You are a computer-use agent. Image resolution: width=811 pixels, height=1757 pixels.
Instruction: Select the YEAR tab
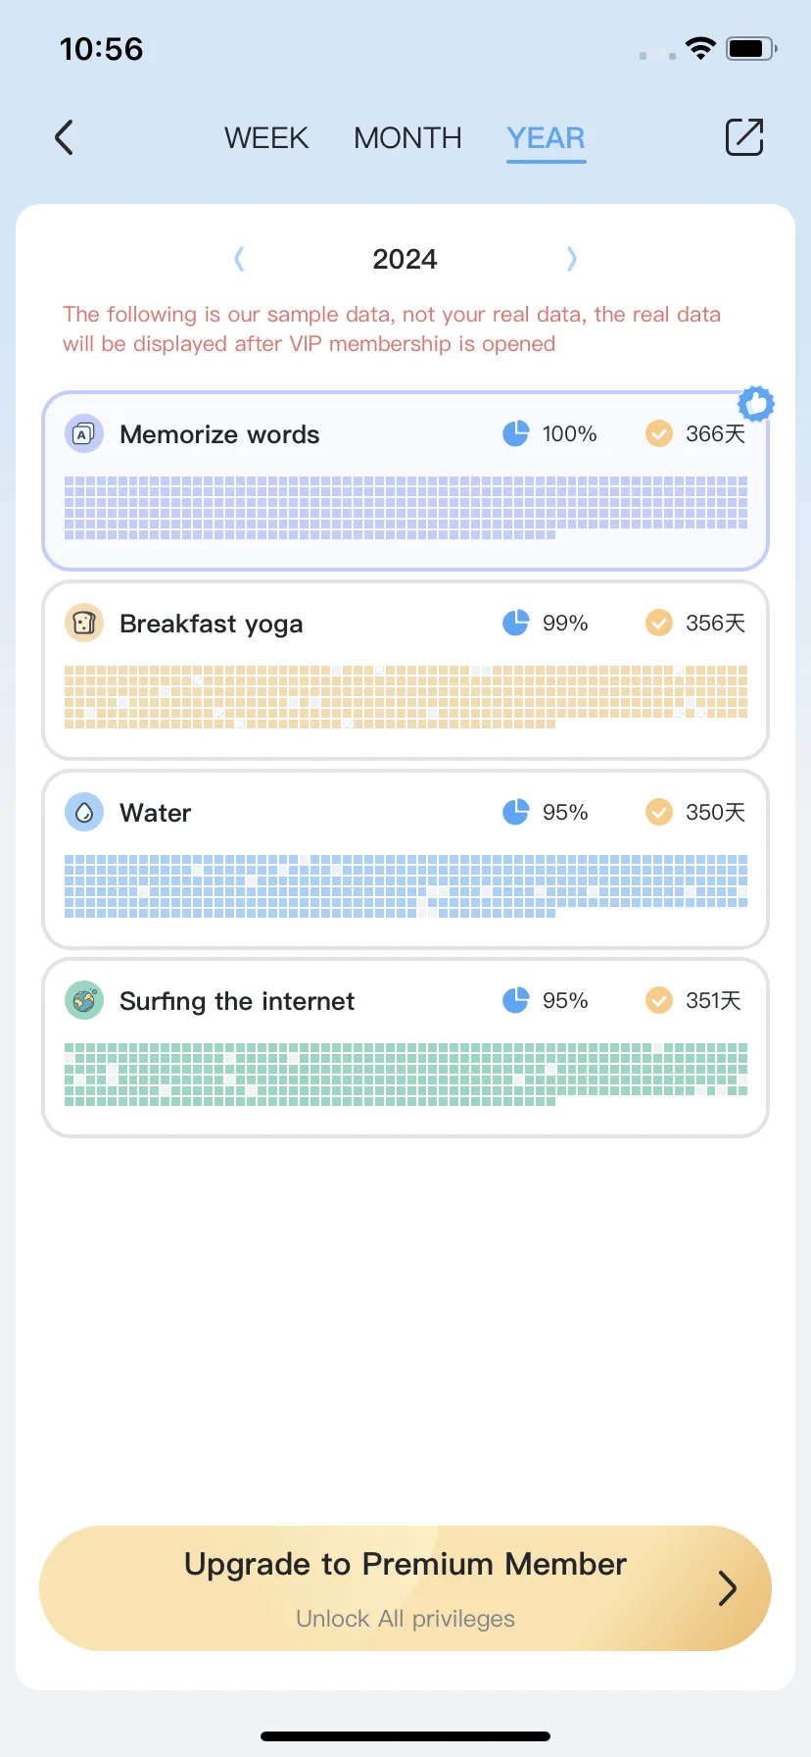tap(546, 138)
